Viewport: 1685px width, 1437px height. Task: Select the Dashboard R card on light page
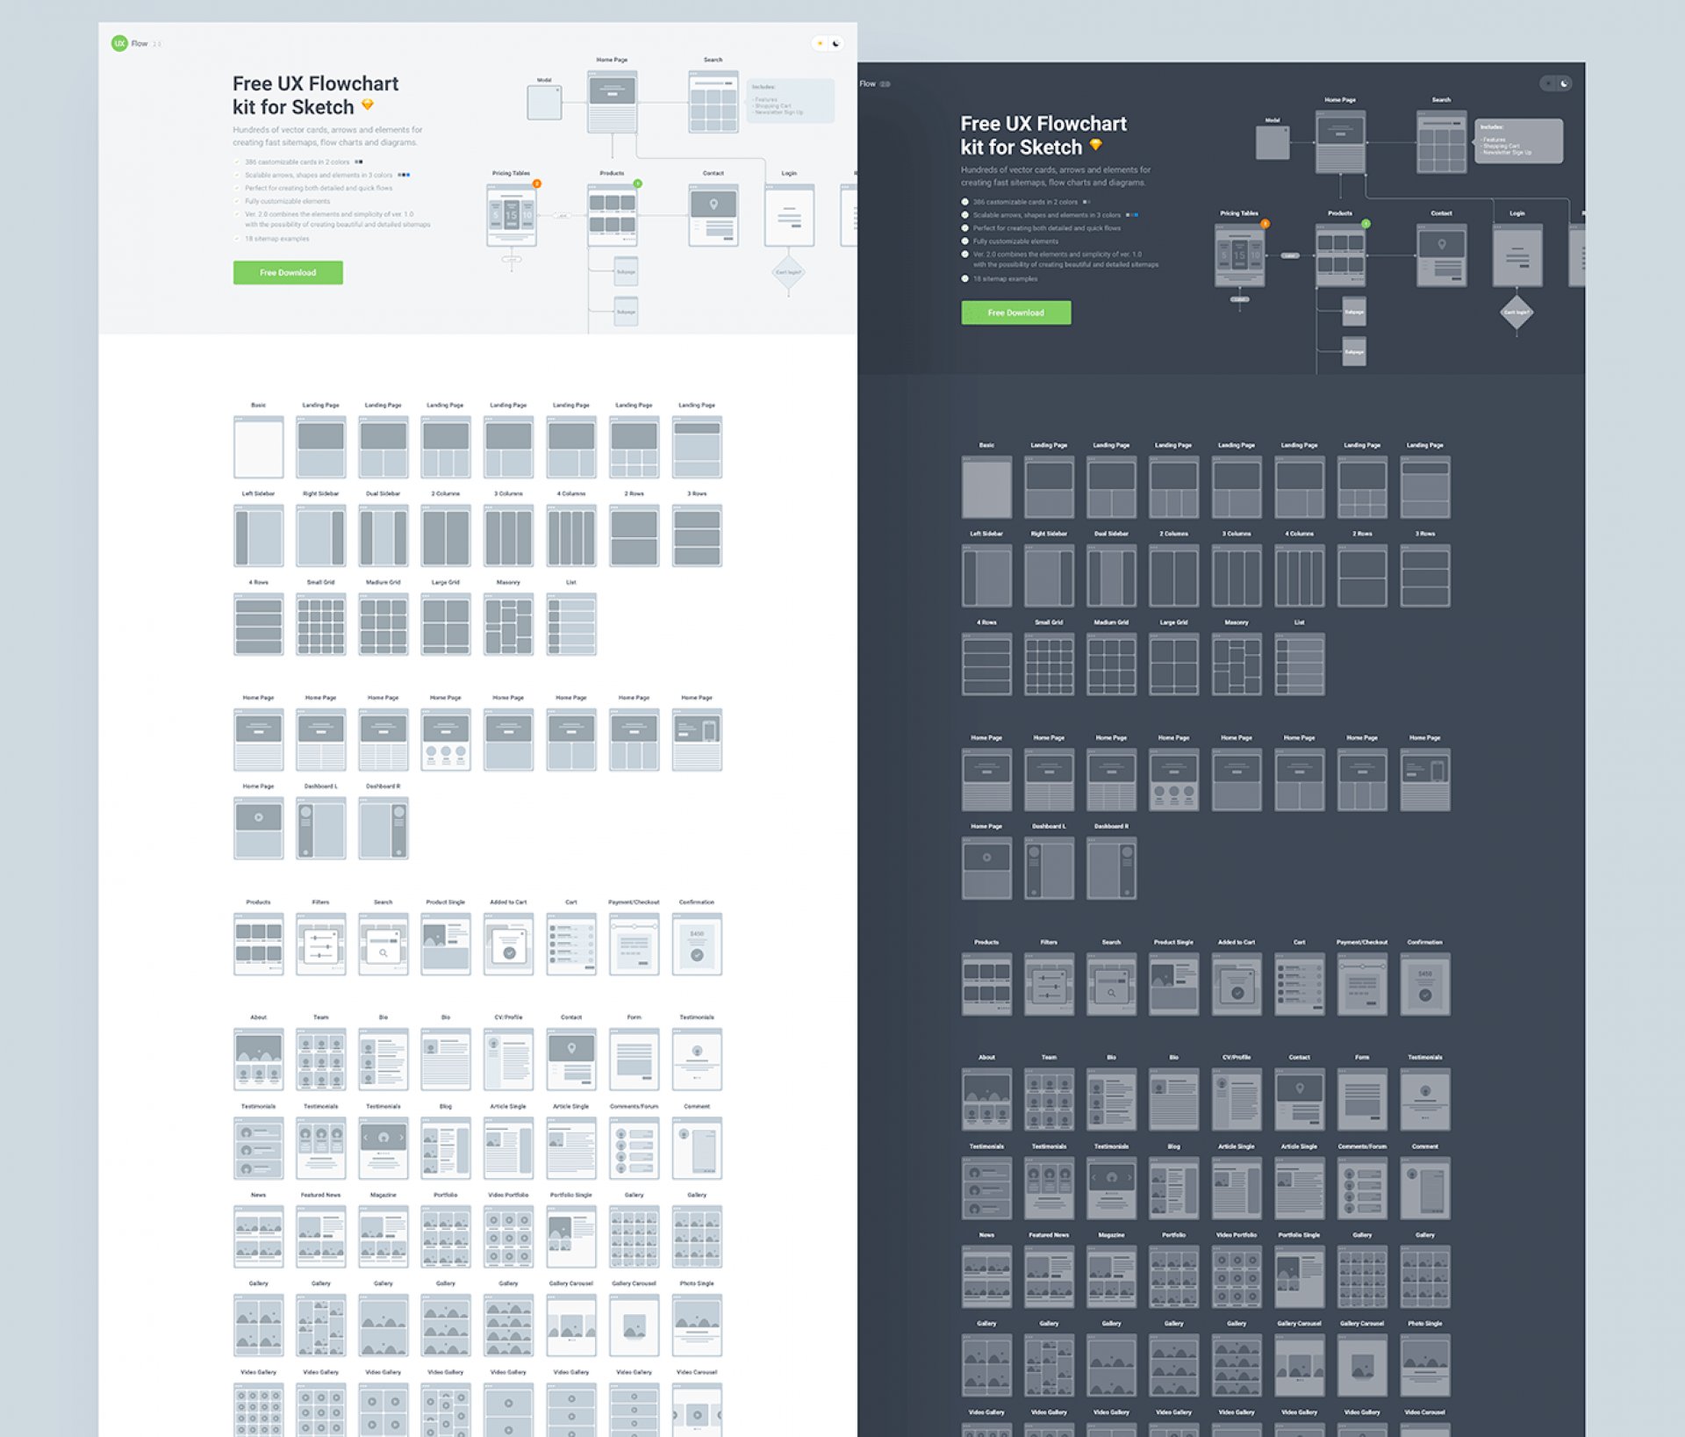point(384,828)
